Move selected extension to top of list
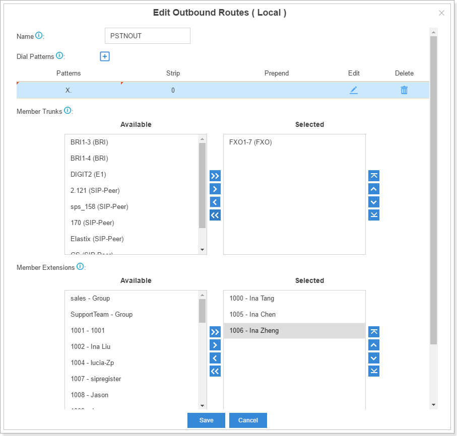 point(374,332)
